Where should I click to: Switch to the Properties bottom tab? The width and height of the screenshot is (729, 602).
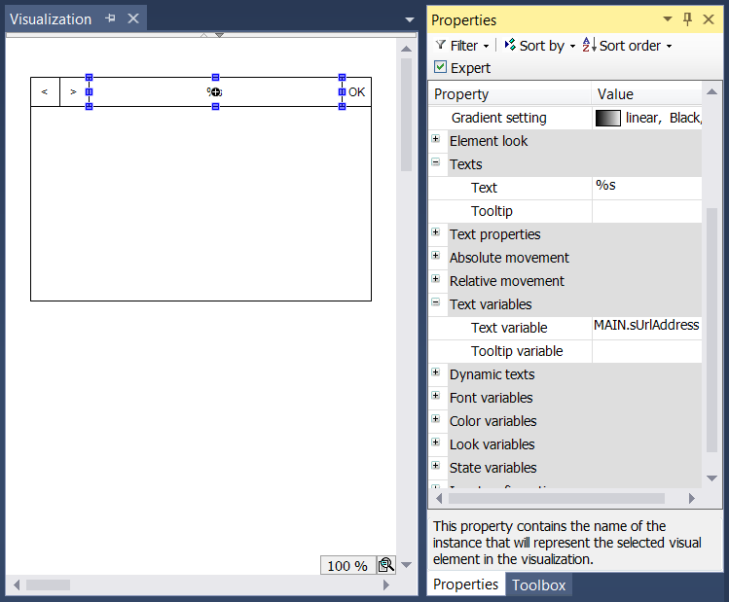(x=465, y=584)
